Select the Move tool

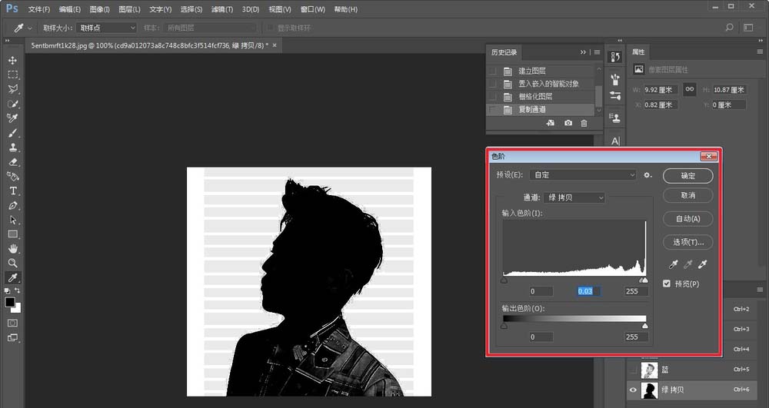pyautogui.click(x=13, y=60)
